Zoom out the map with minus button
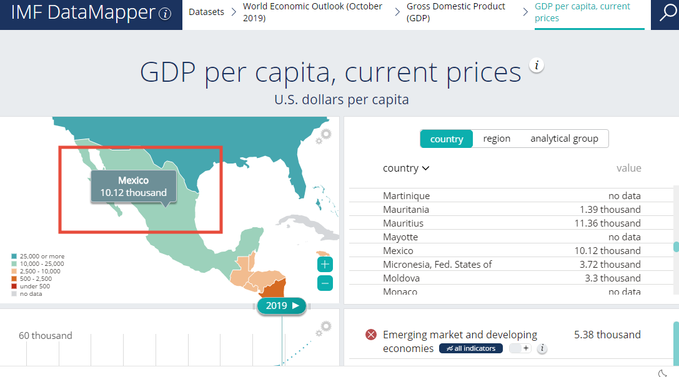 click(x=325, y=283)
